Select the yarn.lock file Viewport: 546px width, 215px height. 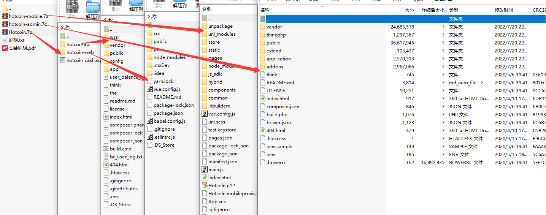coord(160,81)
